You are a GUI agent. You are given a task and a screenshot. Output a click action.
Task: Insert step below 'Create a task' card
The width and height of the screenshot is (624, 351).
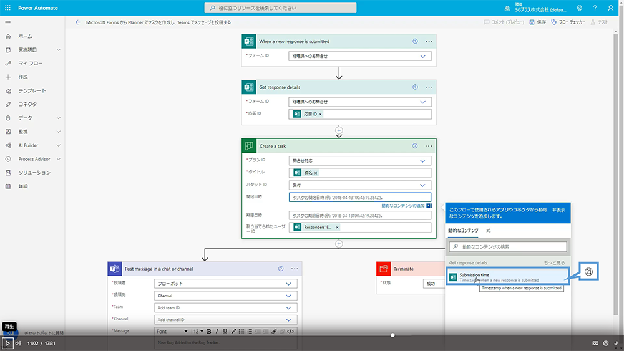[x=339, y=244]
